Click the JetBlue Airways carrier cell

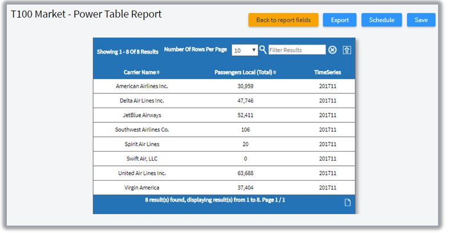[142, 115]
